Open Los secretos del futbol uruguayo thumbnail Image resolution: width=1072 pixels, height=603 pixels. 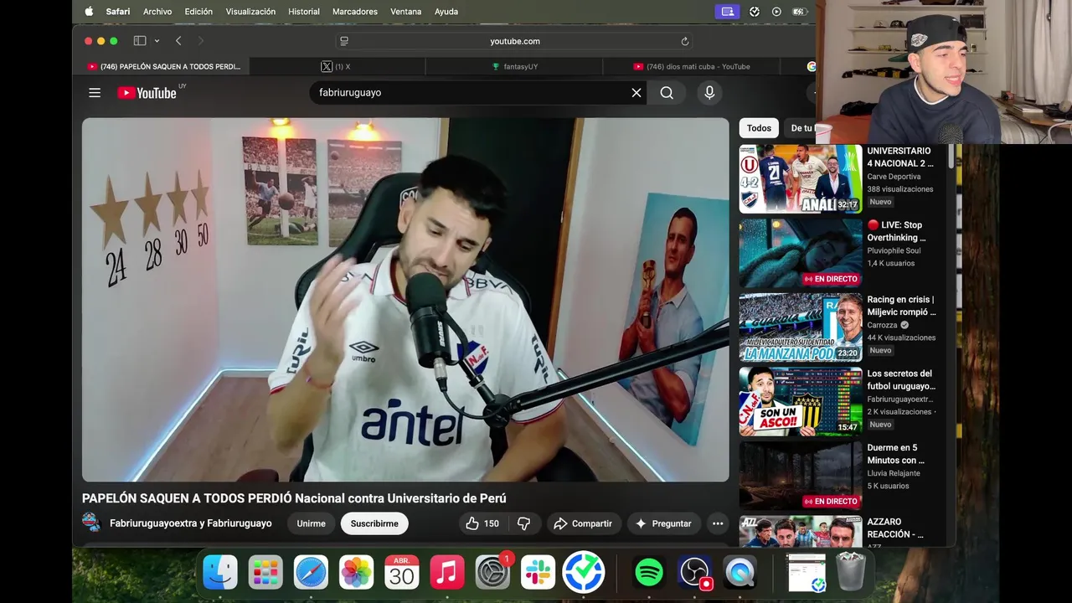(801, 401)
